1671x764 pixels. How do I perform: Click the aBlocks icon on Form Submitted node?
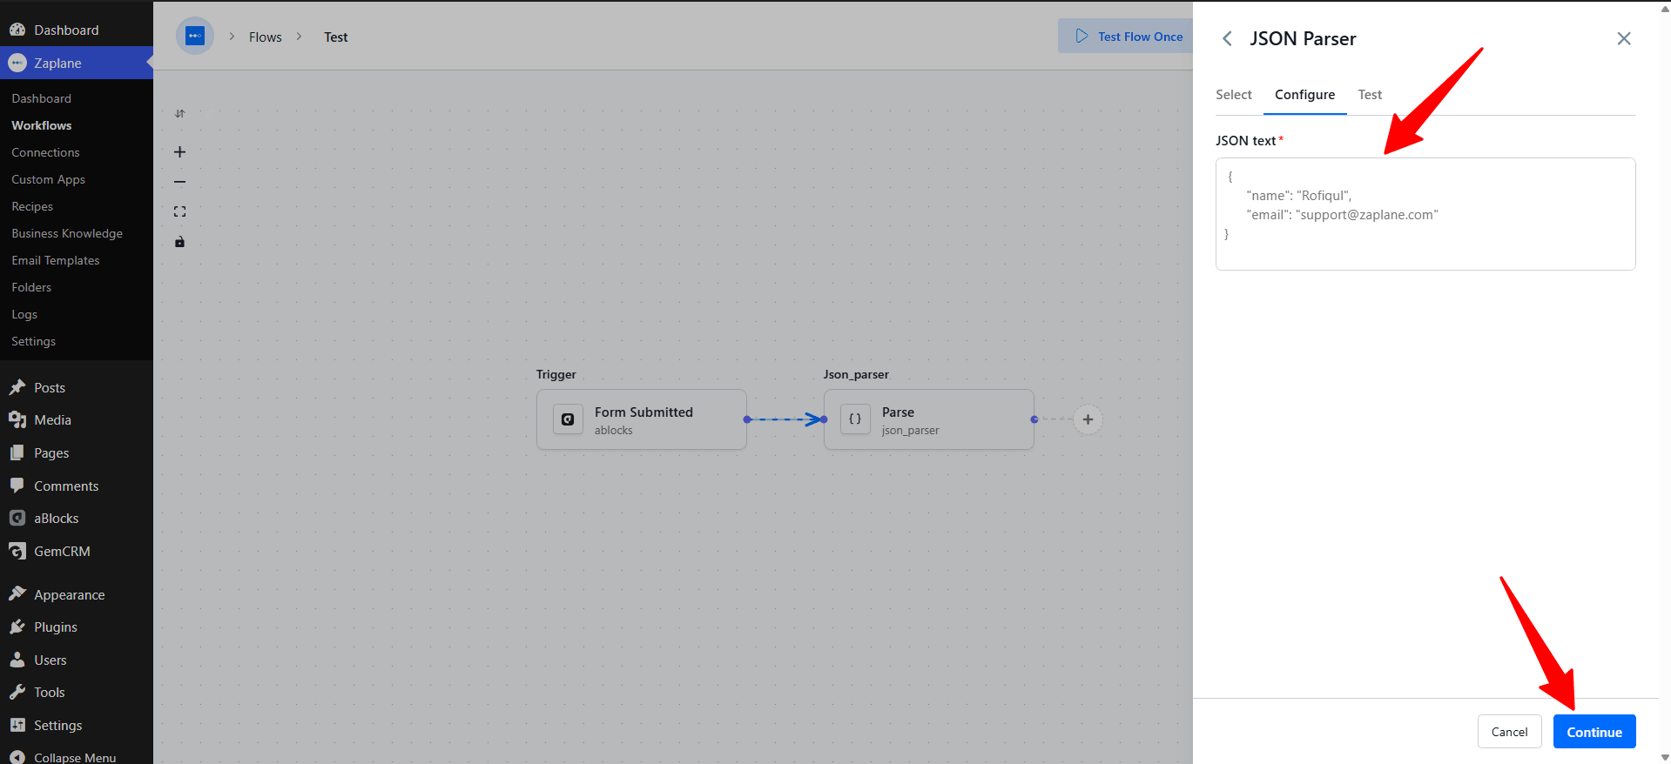(x=568, y=419)
